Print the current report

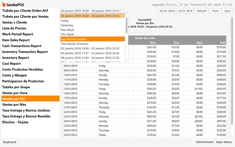pos(215,11)
